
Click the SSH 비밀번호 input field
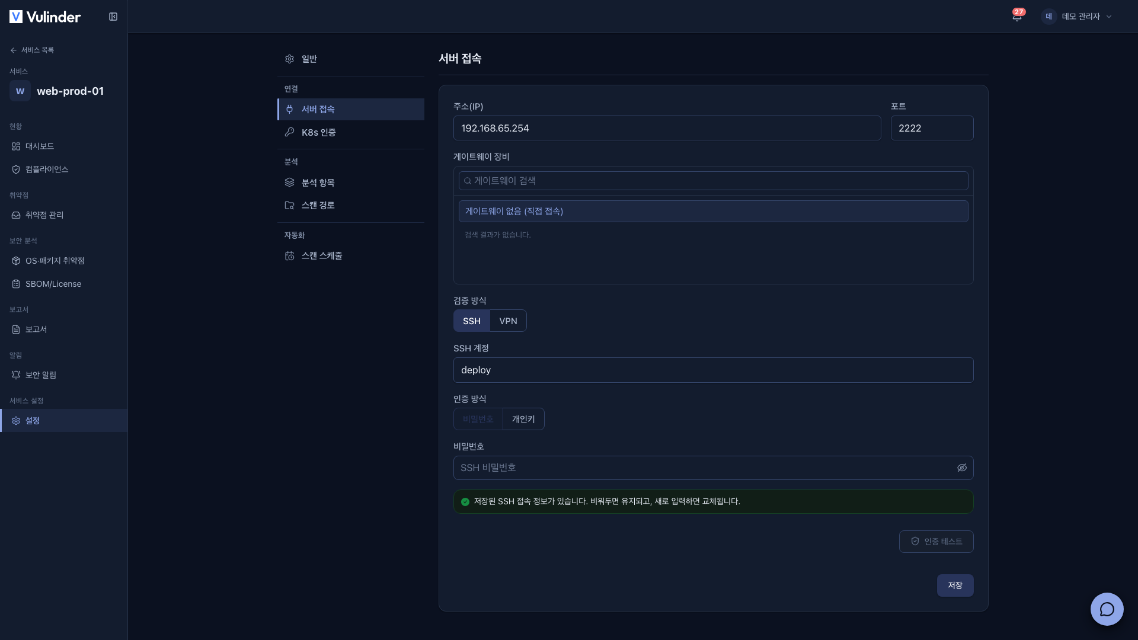(x=713, y=468)
